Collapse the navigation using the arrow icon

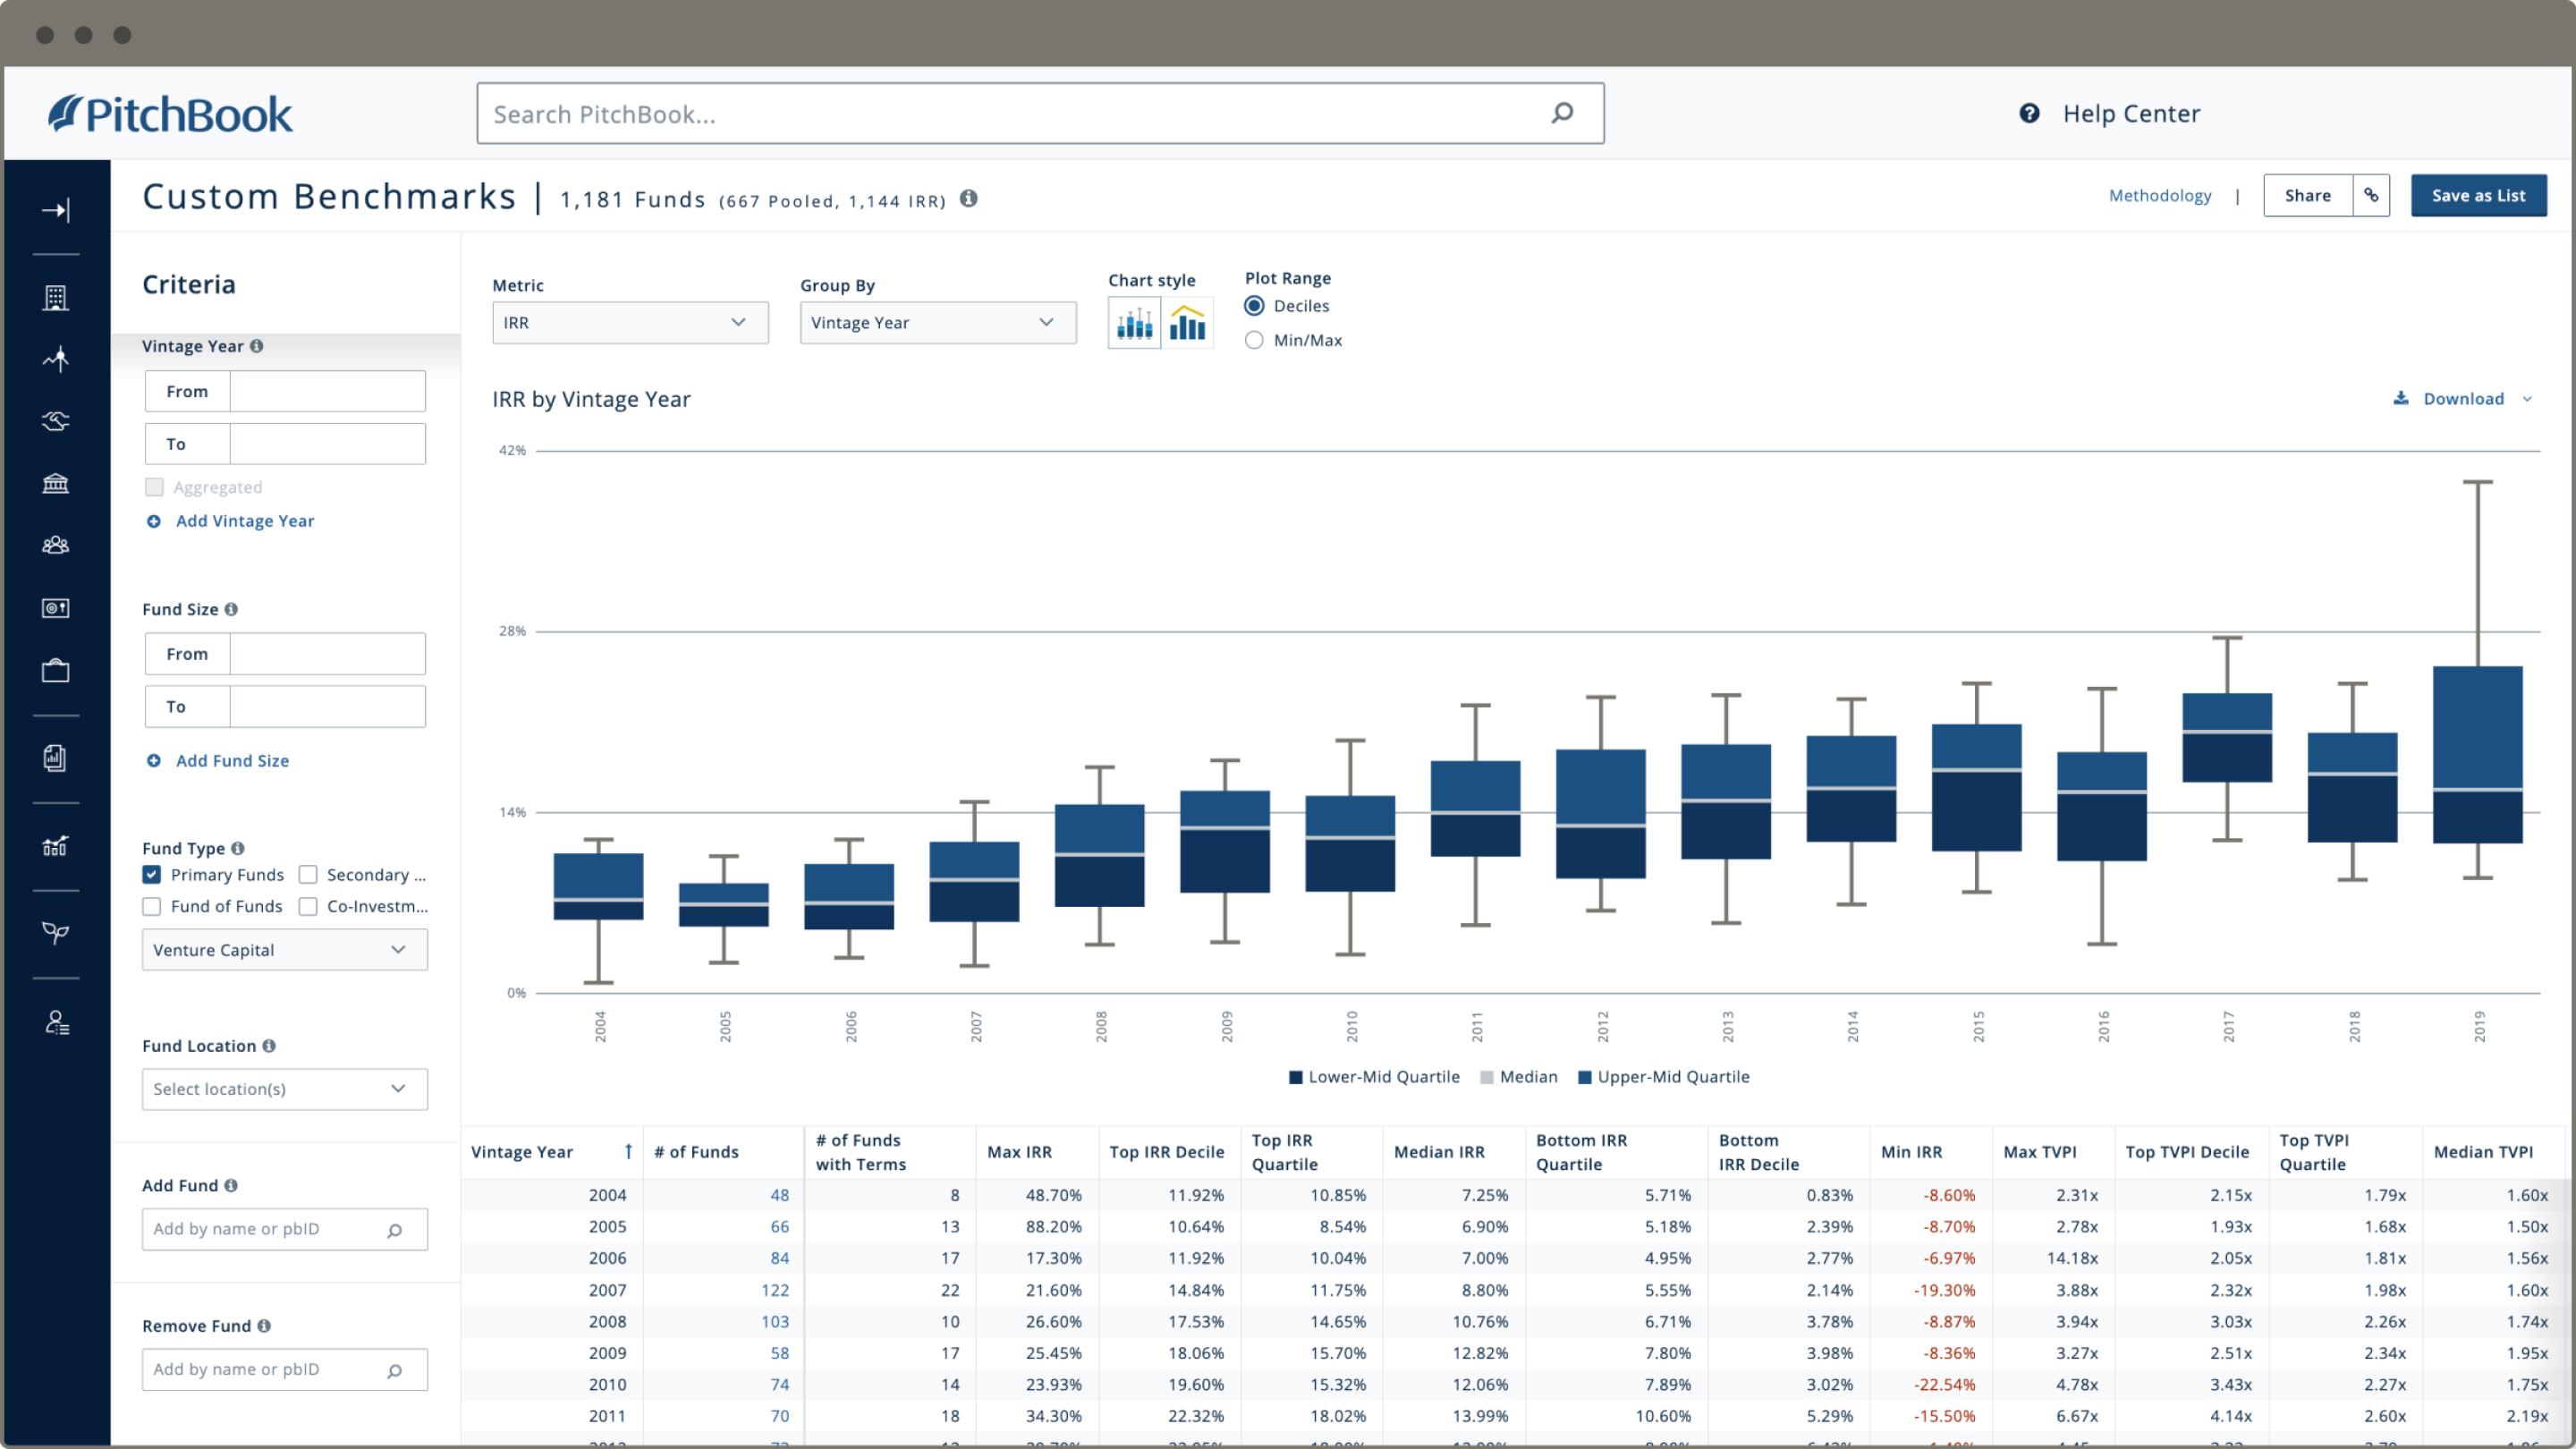(57, 210)
